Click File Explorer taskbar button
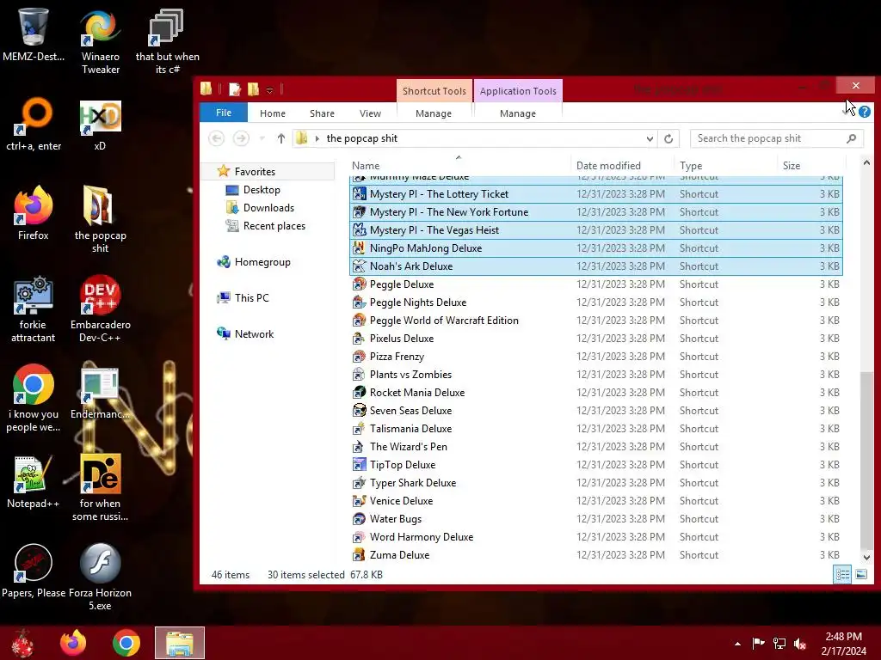 point(180,643)
